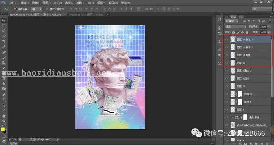
Task: Select the Rectangular Marquee tool
Action: pyautogui.click(x=3, y=26)
